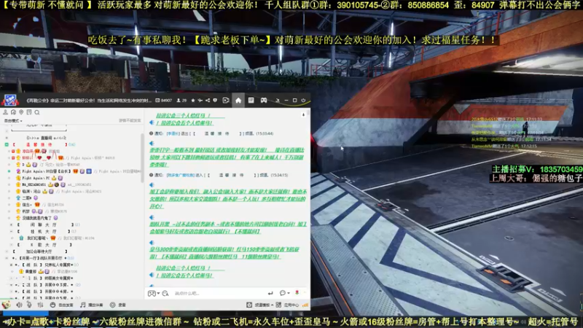The image size is (583, 328).
Task: Click the network signal strength icon
Action: (x=305, y=305)
